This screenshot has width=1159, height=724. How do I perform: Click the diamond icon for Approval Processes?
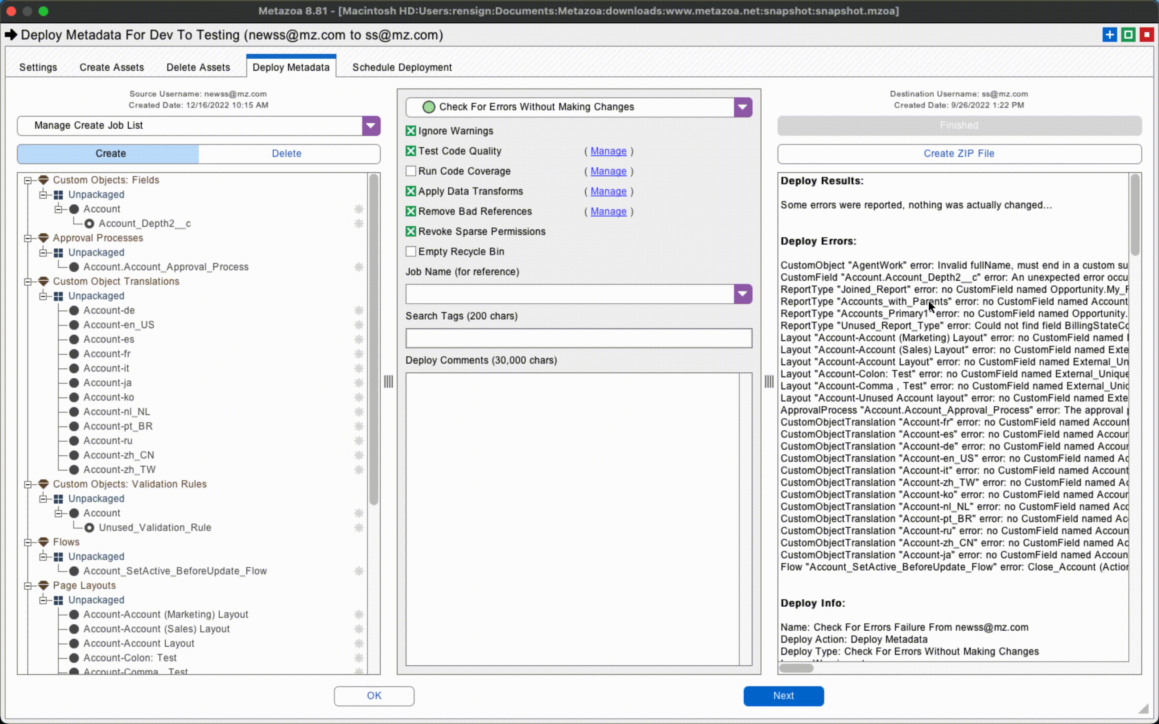(43, 238)
